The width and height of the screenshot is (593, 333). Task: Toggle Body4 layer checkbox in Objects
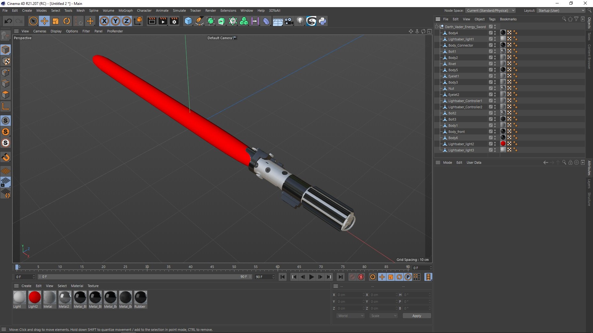tap(490, 33)
